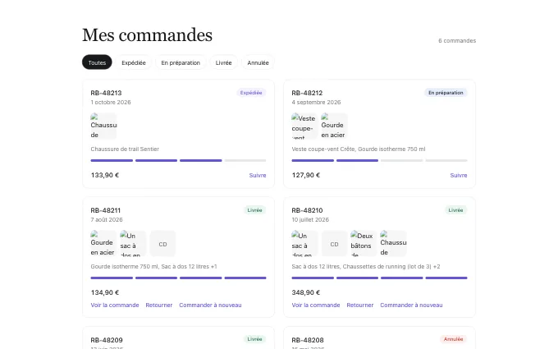558x349 pixels.
Task: Click the Annulée badge on RB-48208
Action: [453, 339]
